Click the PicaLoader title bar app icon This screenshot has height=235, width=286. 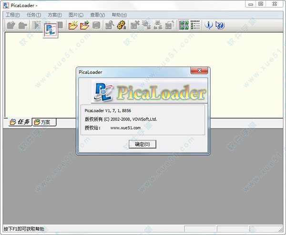point(6,5)
